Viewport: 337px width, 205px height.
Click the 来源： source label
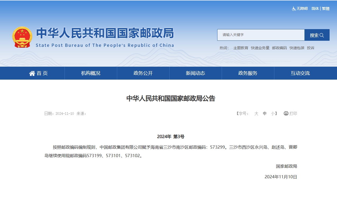pos(81,113)
